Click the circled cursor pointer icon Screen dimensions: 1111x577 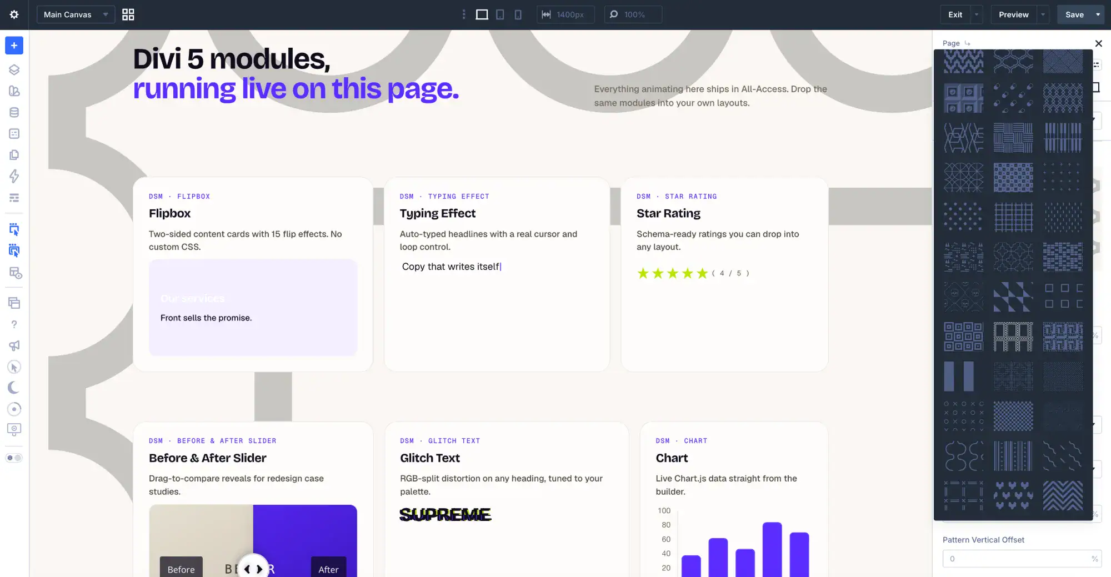[14, 367]
